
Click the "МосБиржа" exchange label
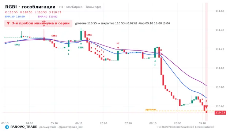(74, 7)
